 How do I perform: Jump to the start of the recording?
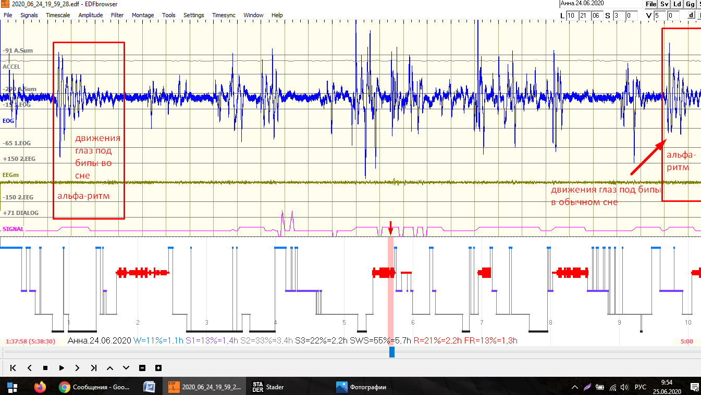13,368
